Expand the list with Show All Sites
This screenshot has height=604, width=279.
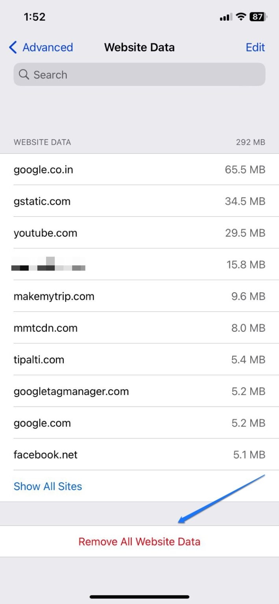48,486
